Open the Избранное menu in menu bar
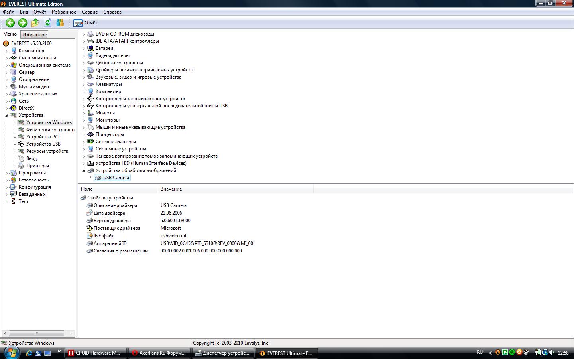This screenshot has height=359, width=574. point(64,12)
